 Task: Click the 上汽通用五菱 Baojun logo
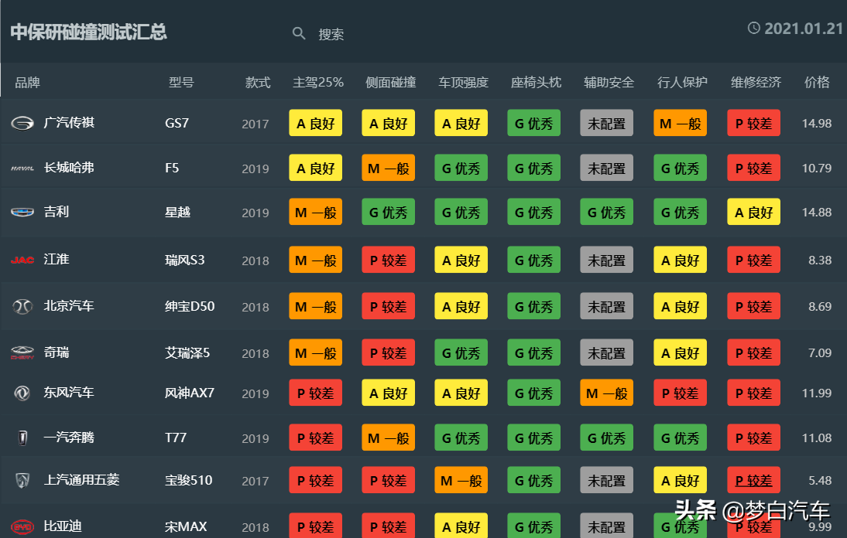(x=22, y=480)
